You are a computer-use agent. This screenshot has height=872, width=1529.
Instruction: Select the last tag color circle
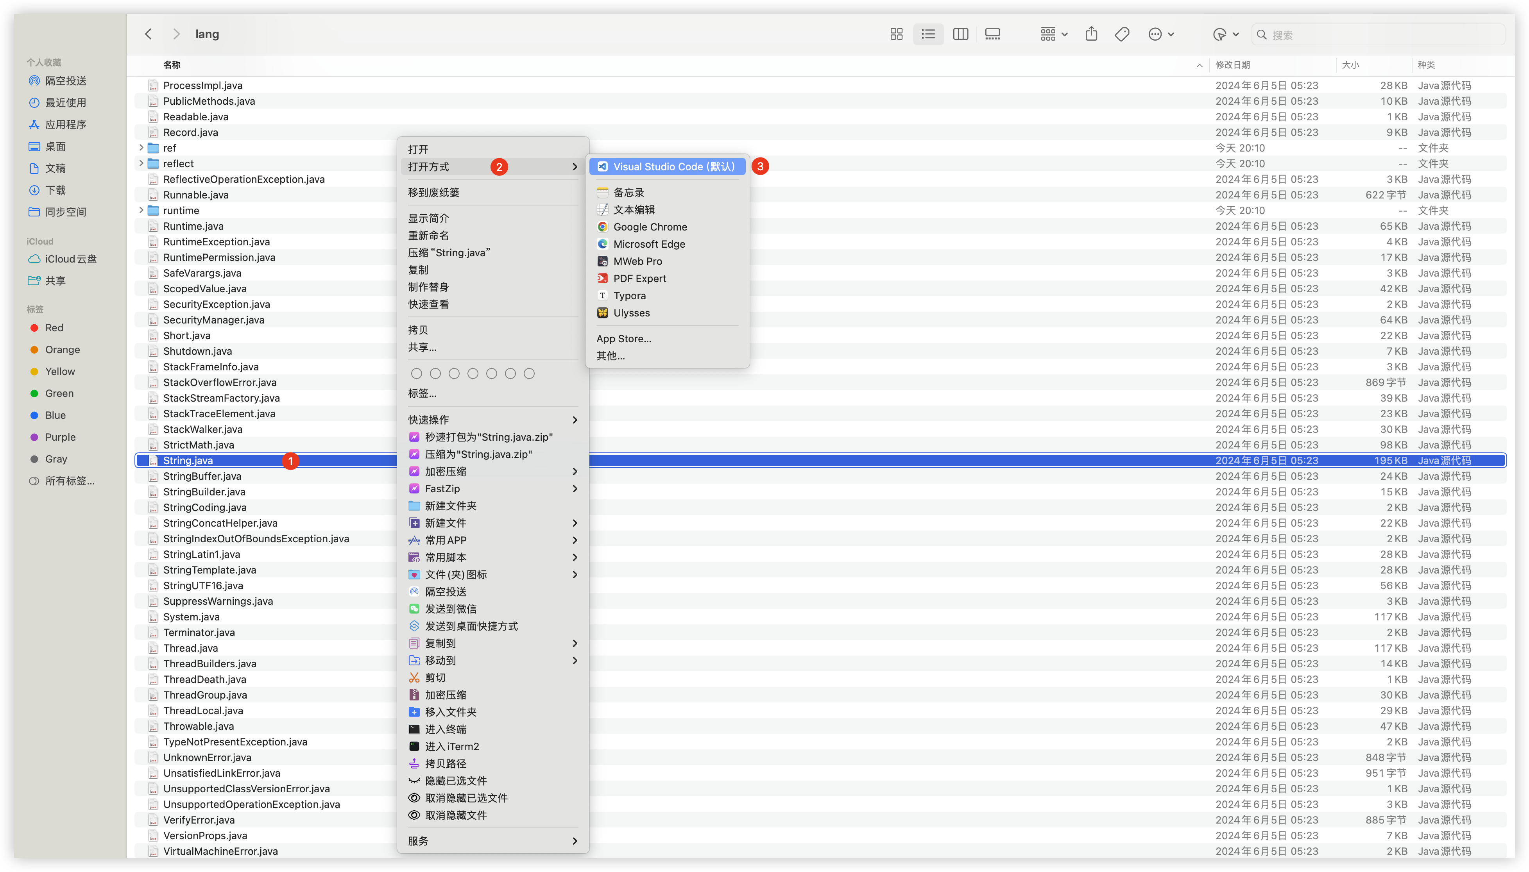[x=529, y=374]
